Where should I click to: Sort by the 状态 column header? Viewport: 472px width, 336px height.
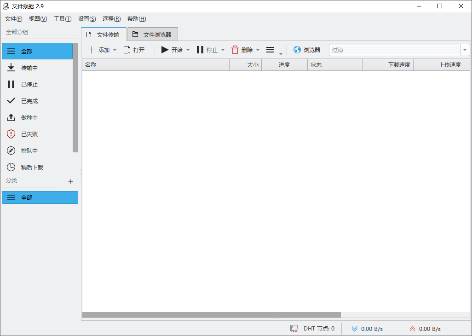(x=335, y=65)
